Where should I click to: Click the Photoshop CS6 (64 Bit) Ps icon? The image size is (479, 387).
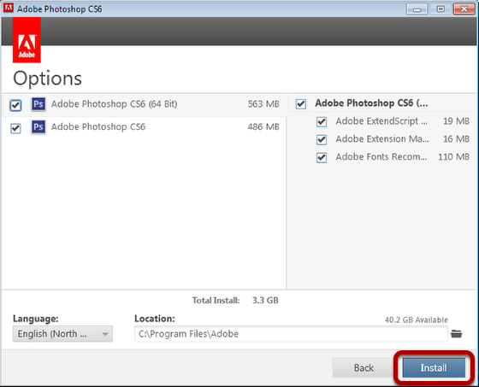click(x=38, y=104)
